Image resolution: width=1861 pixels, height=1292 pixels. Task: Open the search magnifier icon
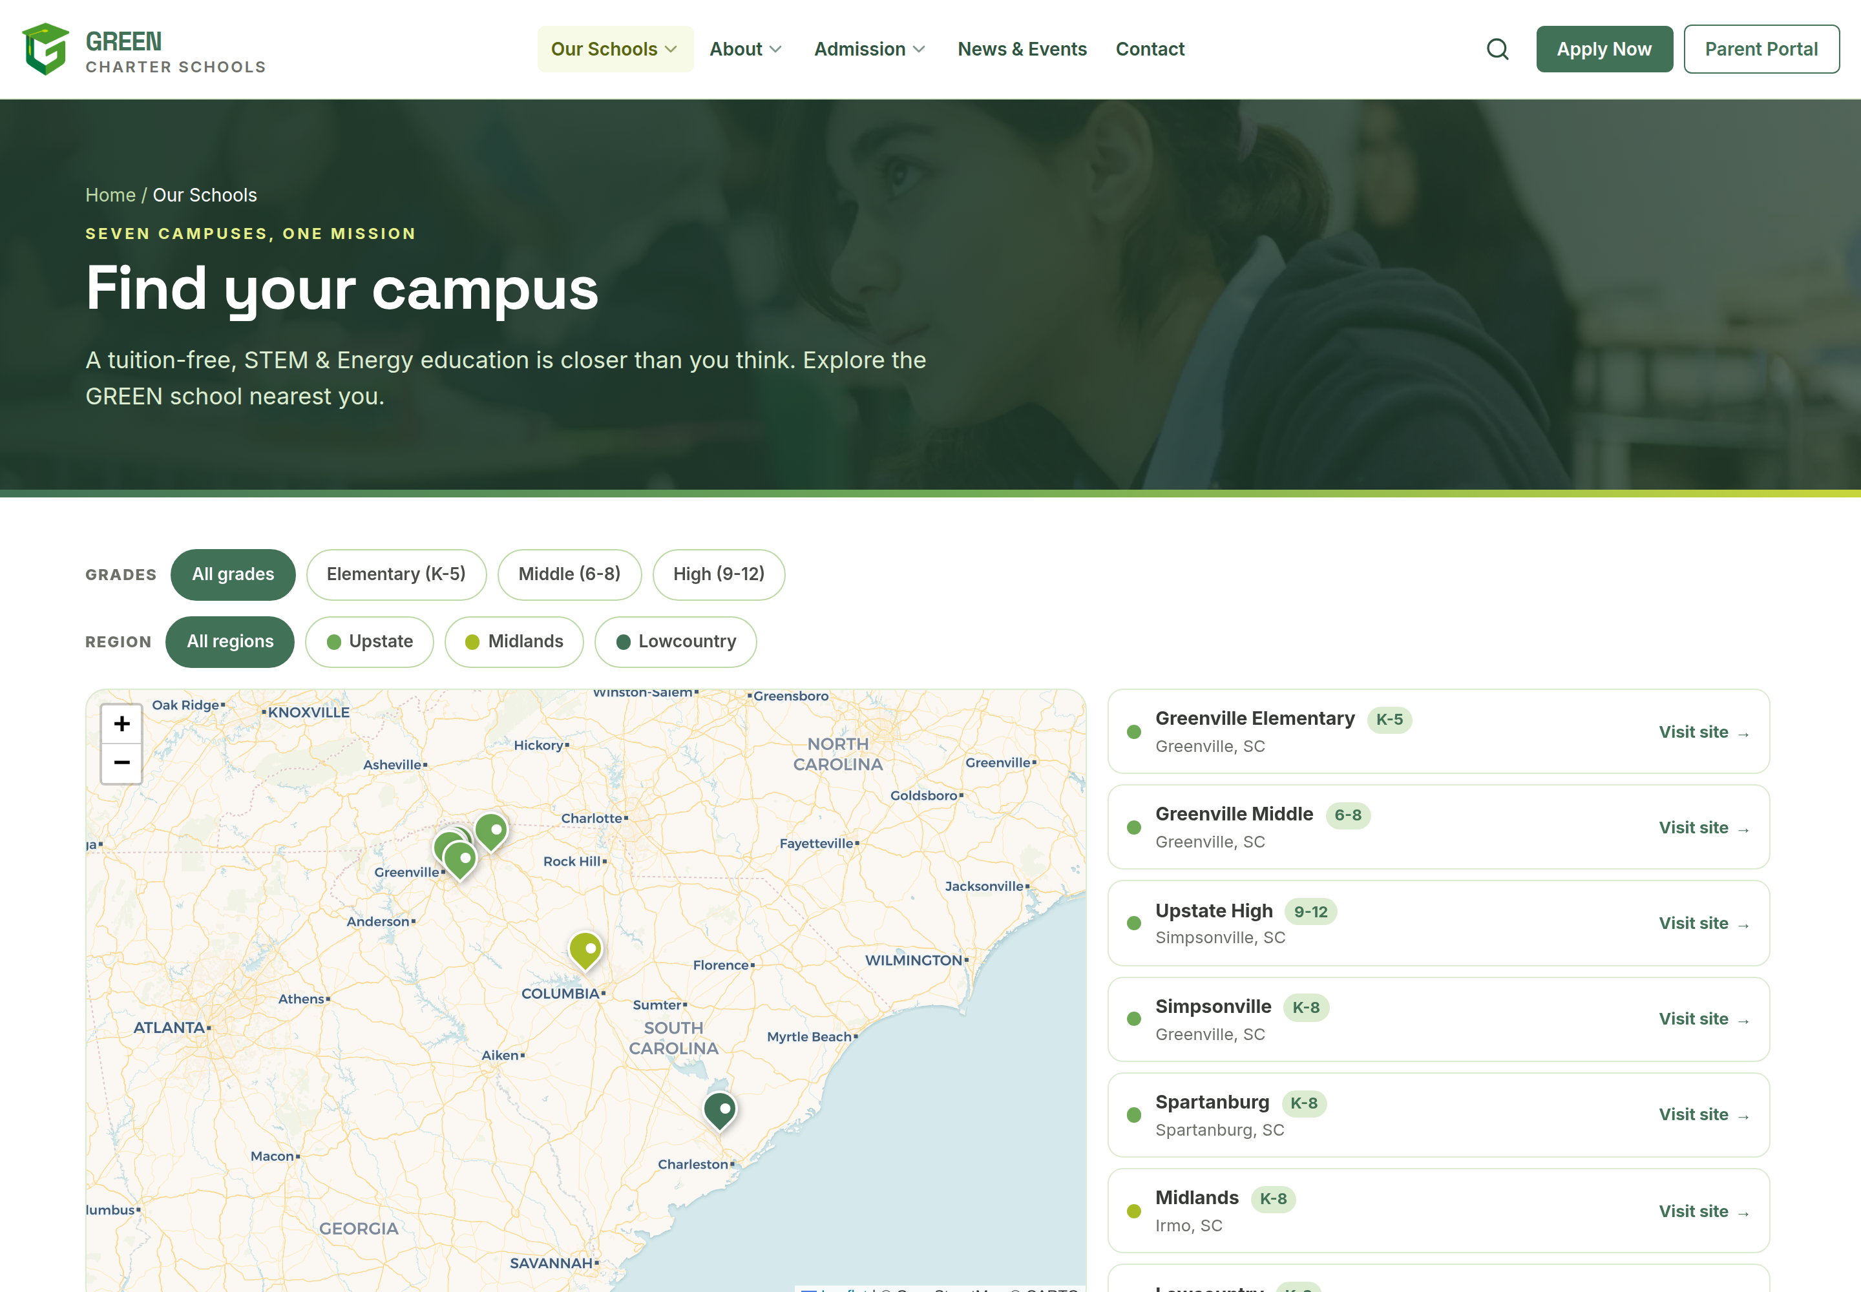(x=1497, y=49)
